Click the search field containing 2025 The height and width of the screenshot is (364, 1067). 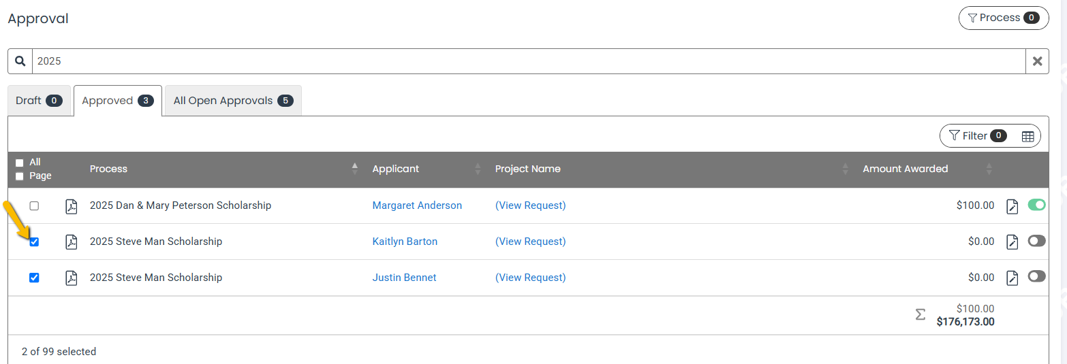click(x=529, y=61)
